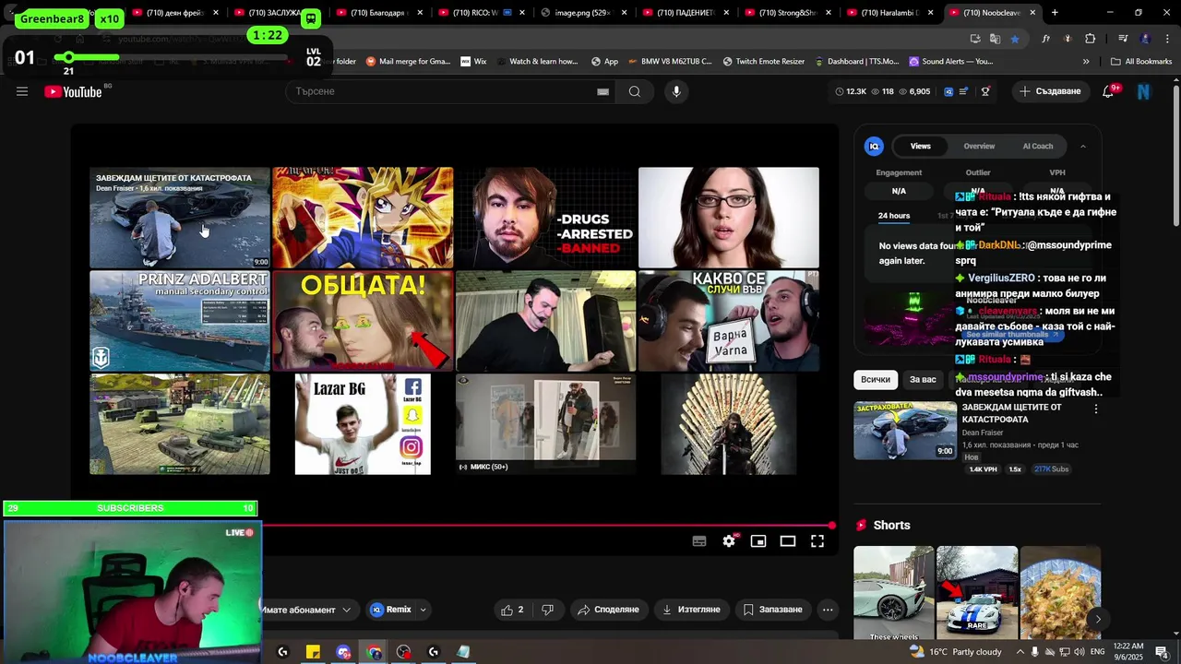Viewport: 1181px width, 664px height.
Task: Collapse the vidIQ panel chevron
Action: tap(1083, 146)
